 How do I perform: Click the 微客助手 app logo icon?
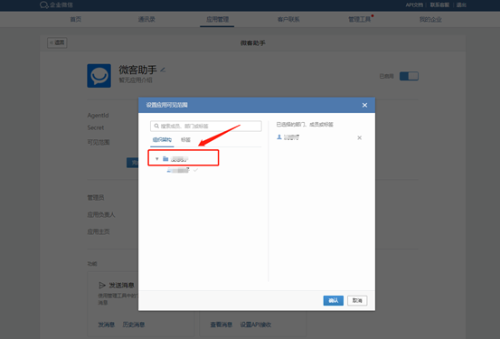tap(99, 76)
